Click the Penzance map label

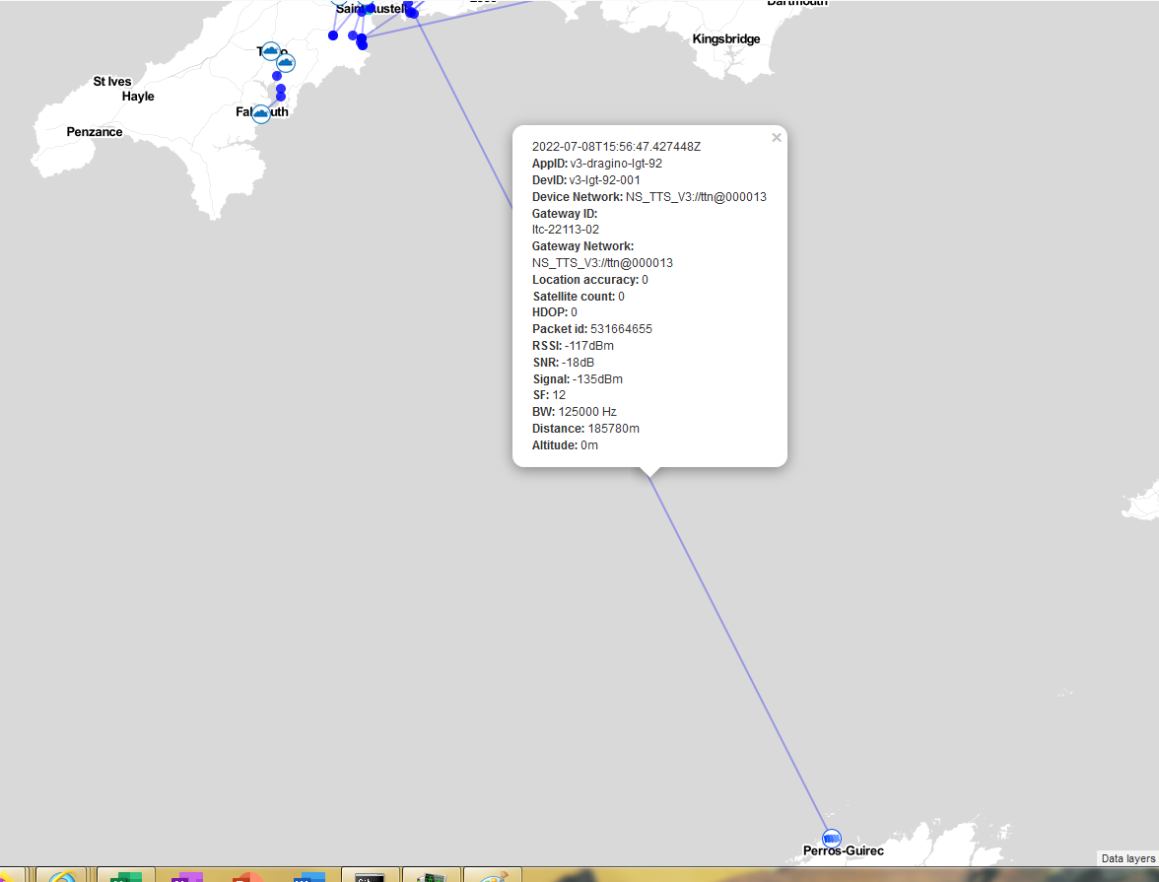(x=95, y=132)
